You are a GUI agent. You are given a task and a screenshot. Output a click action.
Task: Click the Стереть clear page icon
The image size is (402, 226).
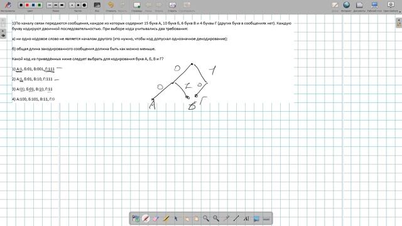tap(172, 5)
